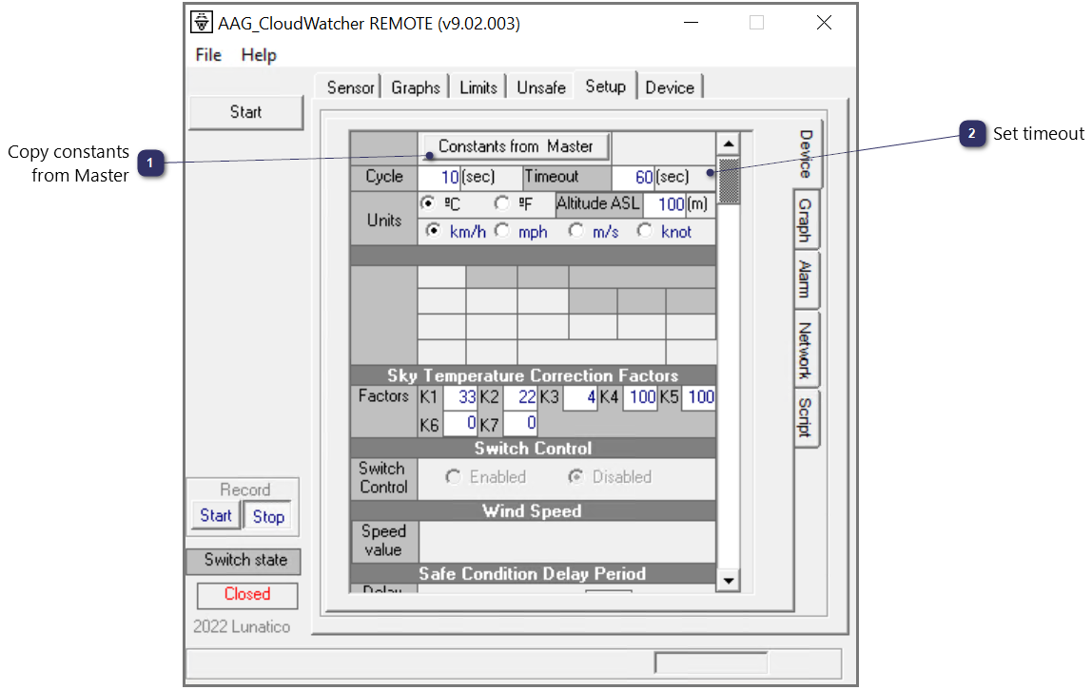Stop recording with Record Stop button
This screenshot has width=1092, height=690.
268,516
